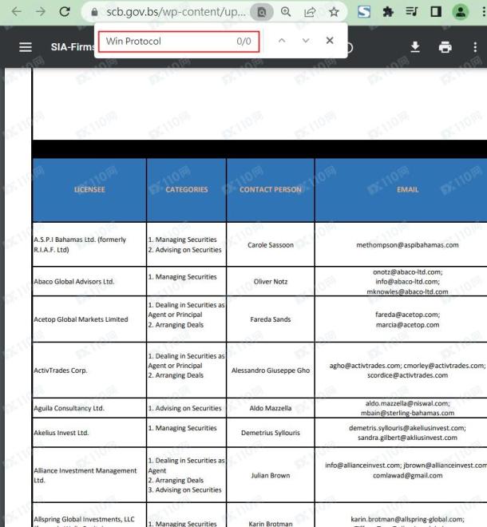Click email fareda@acetop.com
The image size is (487, 527).
pos(408,315)
